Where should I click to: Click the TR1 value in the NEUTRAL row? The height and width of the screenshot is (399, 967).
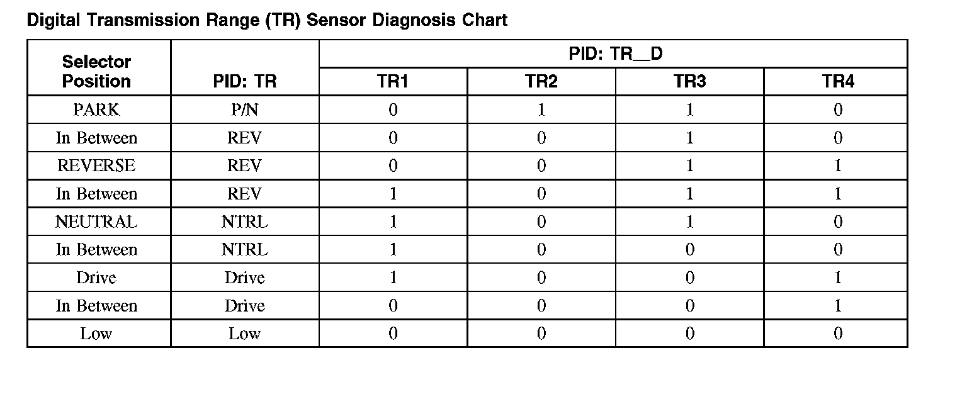click(x=393, y=222)
